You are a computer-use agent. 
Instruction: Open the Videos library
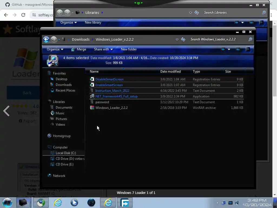click(60, 125)
